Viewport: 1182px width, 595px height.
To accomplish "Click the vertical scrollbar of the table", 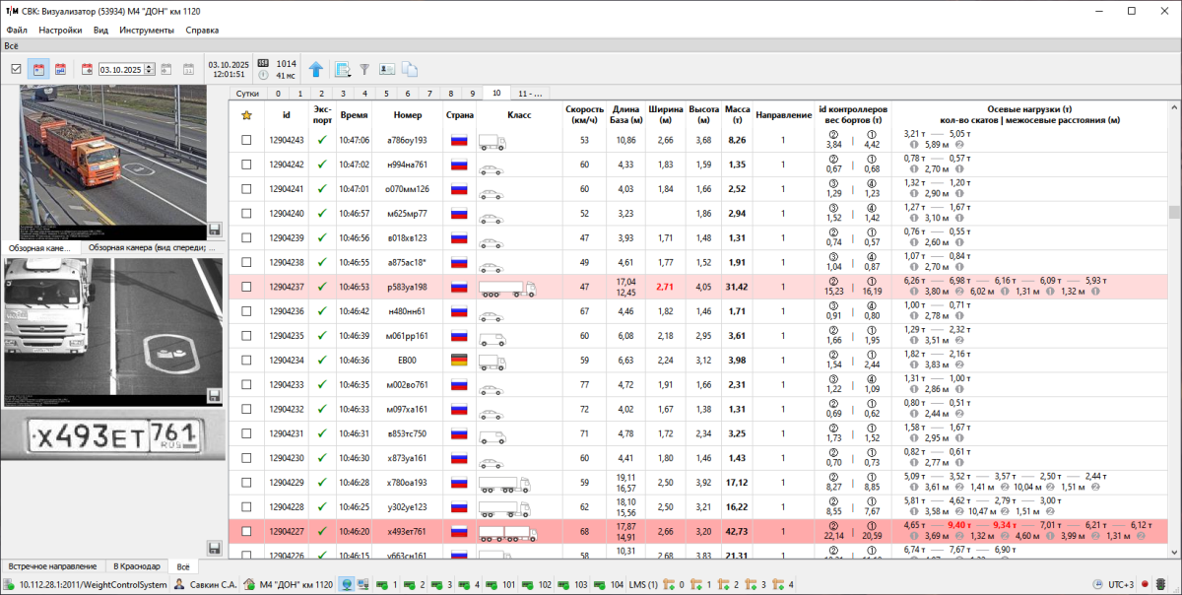I will (1173, 212).
